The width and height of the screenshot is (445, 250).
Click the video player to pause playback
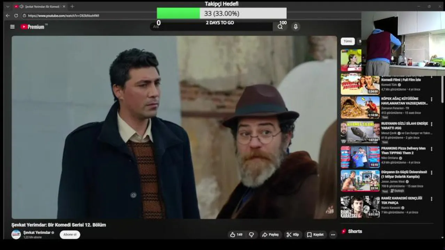click(x=174, y=127)
